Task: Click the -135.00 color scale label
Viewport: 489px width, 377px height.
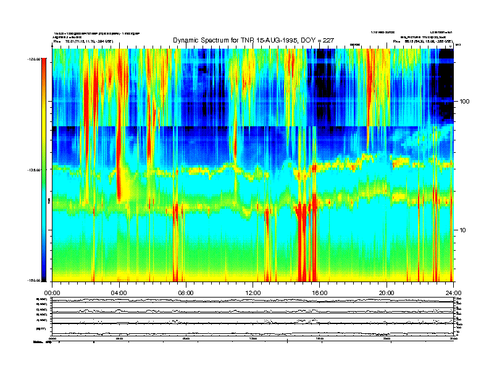Action: (34, 170)
